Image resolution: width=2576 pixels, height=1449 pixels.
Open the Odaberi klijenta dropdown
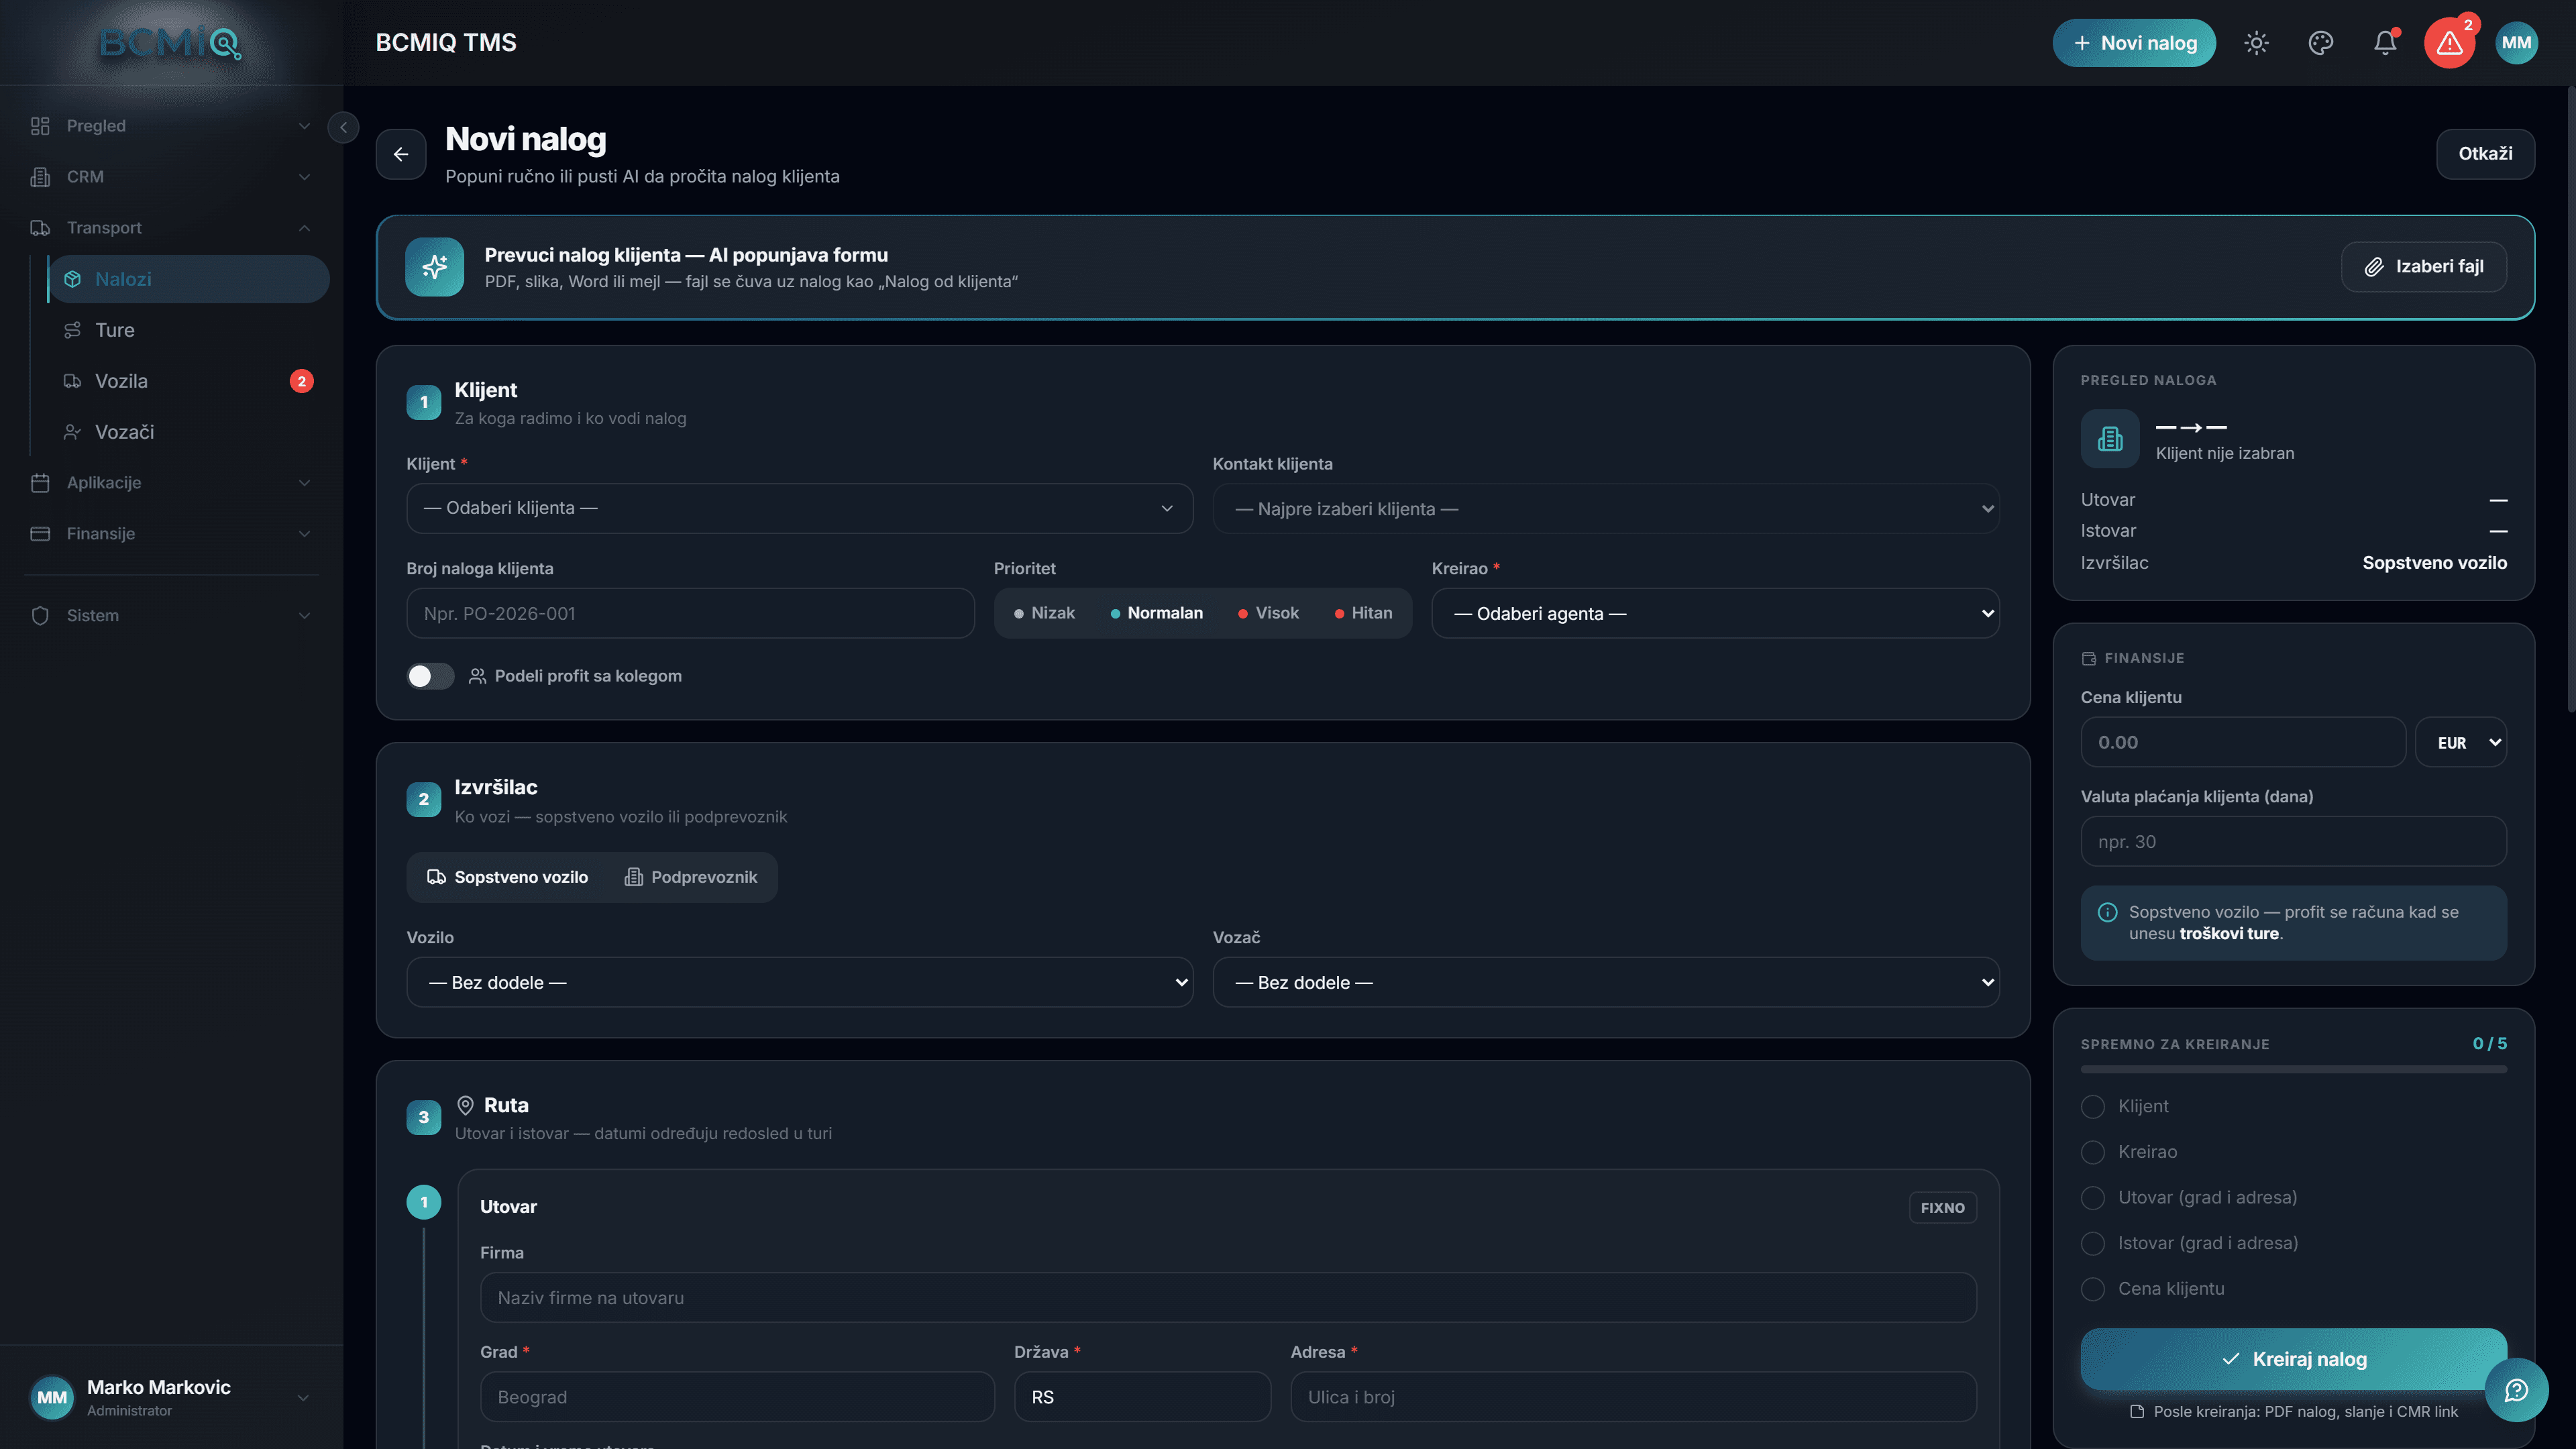799,508
